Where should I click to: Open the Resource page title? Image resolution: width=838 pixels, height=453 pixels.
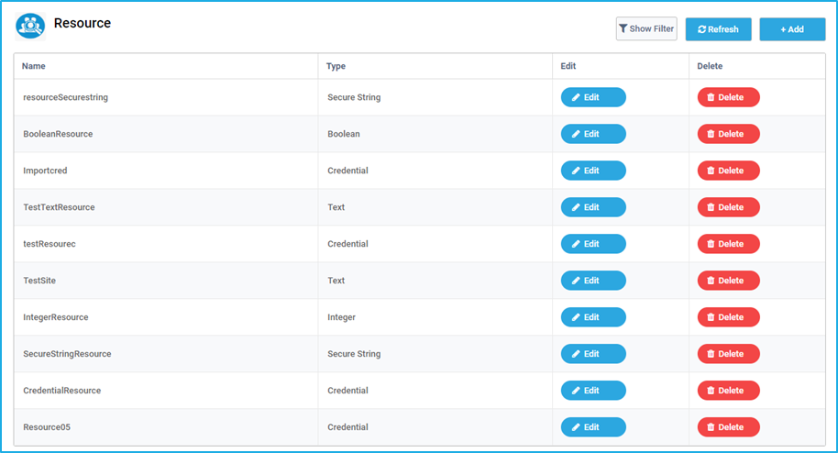(x=83, y=23)
